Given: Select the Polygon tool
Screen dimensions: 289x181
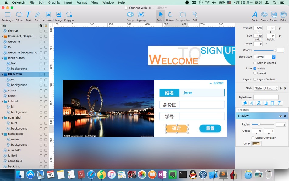Looking at the screenshot, I should pos(69,16).
